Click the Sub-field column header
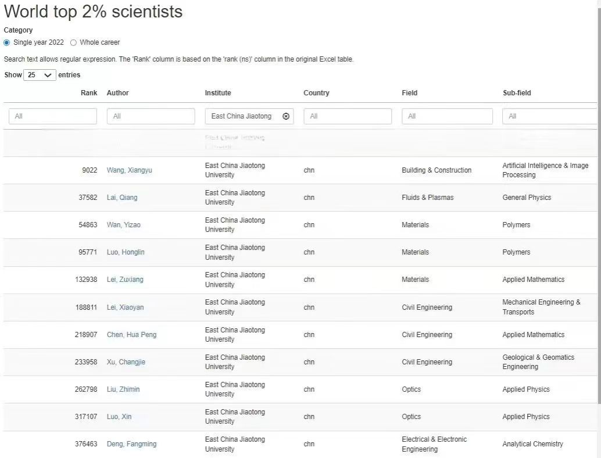Viewport: 601px width, 458px height. [517, 93]
